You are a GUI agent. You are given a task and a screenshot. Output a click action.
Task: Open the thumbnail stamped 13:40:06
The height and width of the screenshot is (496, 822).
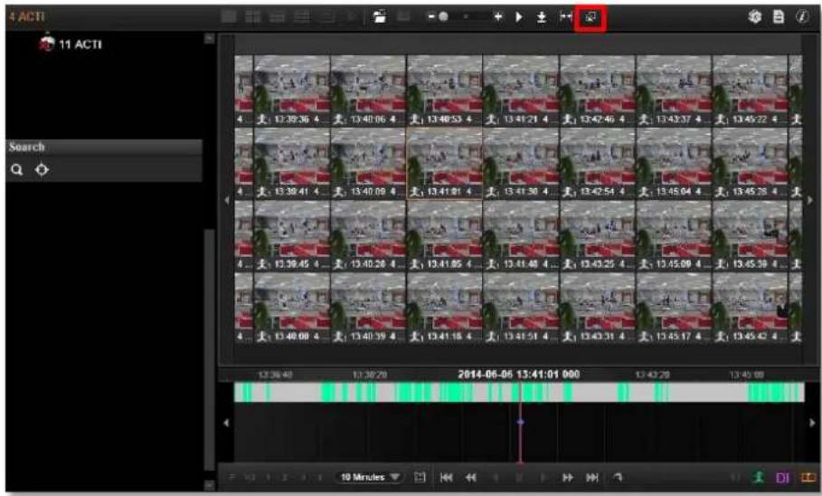pos(368,91)
